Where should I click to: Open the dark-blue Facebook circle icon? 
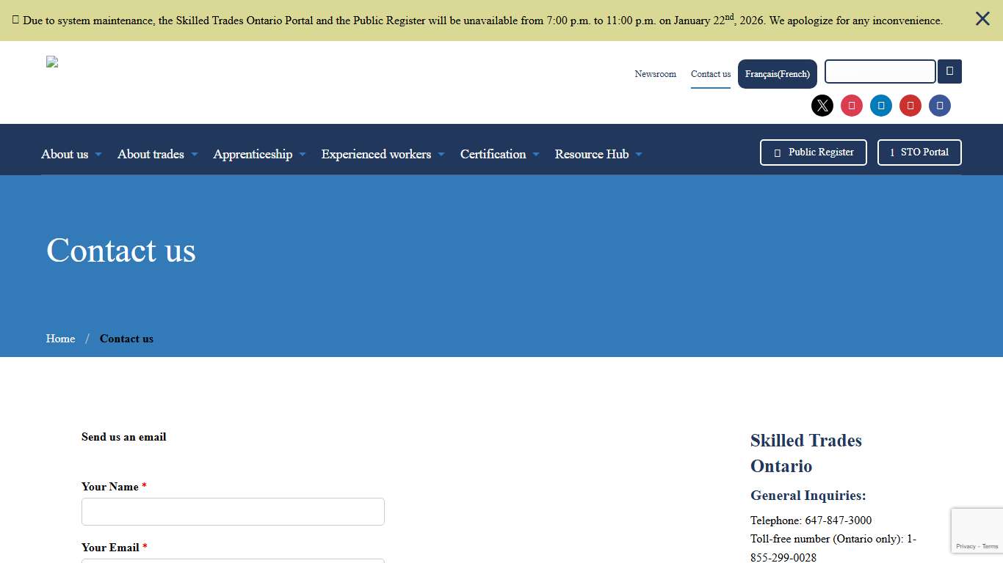point(940,106)
